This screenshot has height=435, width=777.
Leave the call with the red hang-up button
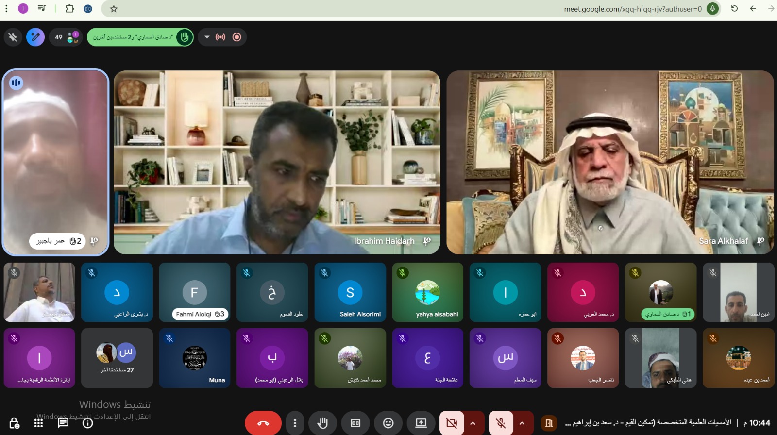tap(263, 423)
